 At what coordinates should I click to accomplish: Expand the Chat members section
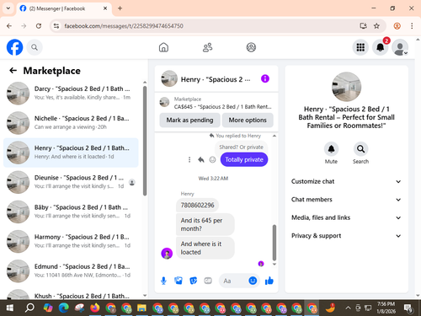tap(346, 200)
